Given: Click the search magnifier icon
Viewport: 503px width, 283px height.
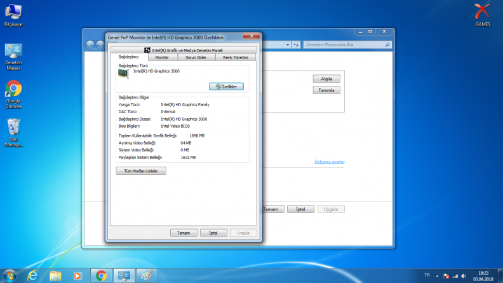Looking at the screenshot, I should pos(387,45).
